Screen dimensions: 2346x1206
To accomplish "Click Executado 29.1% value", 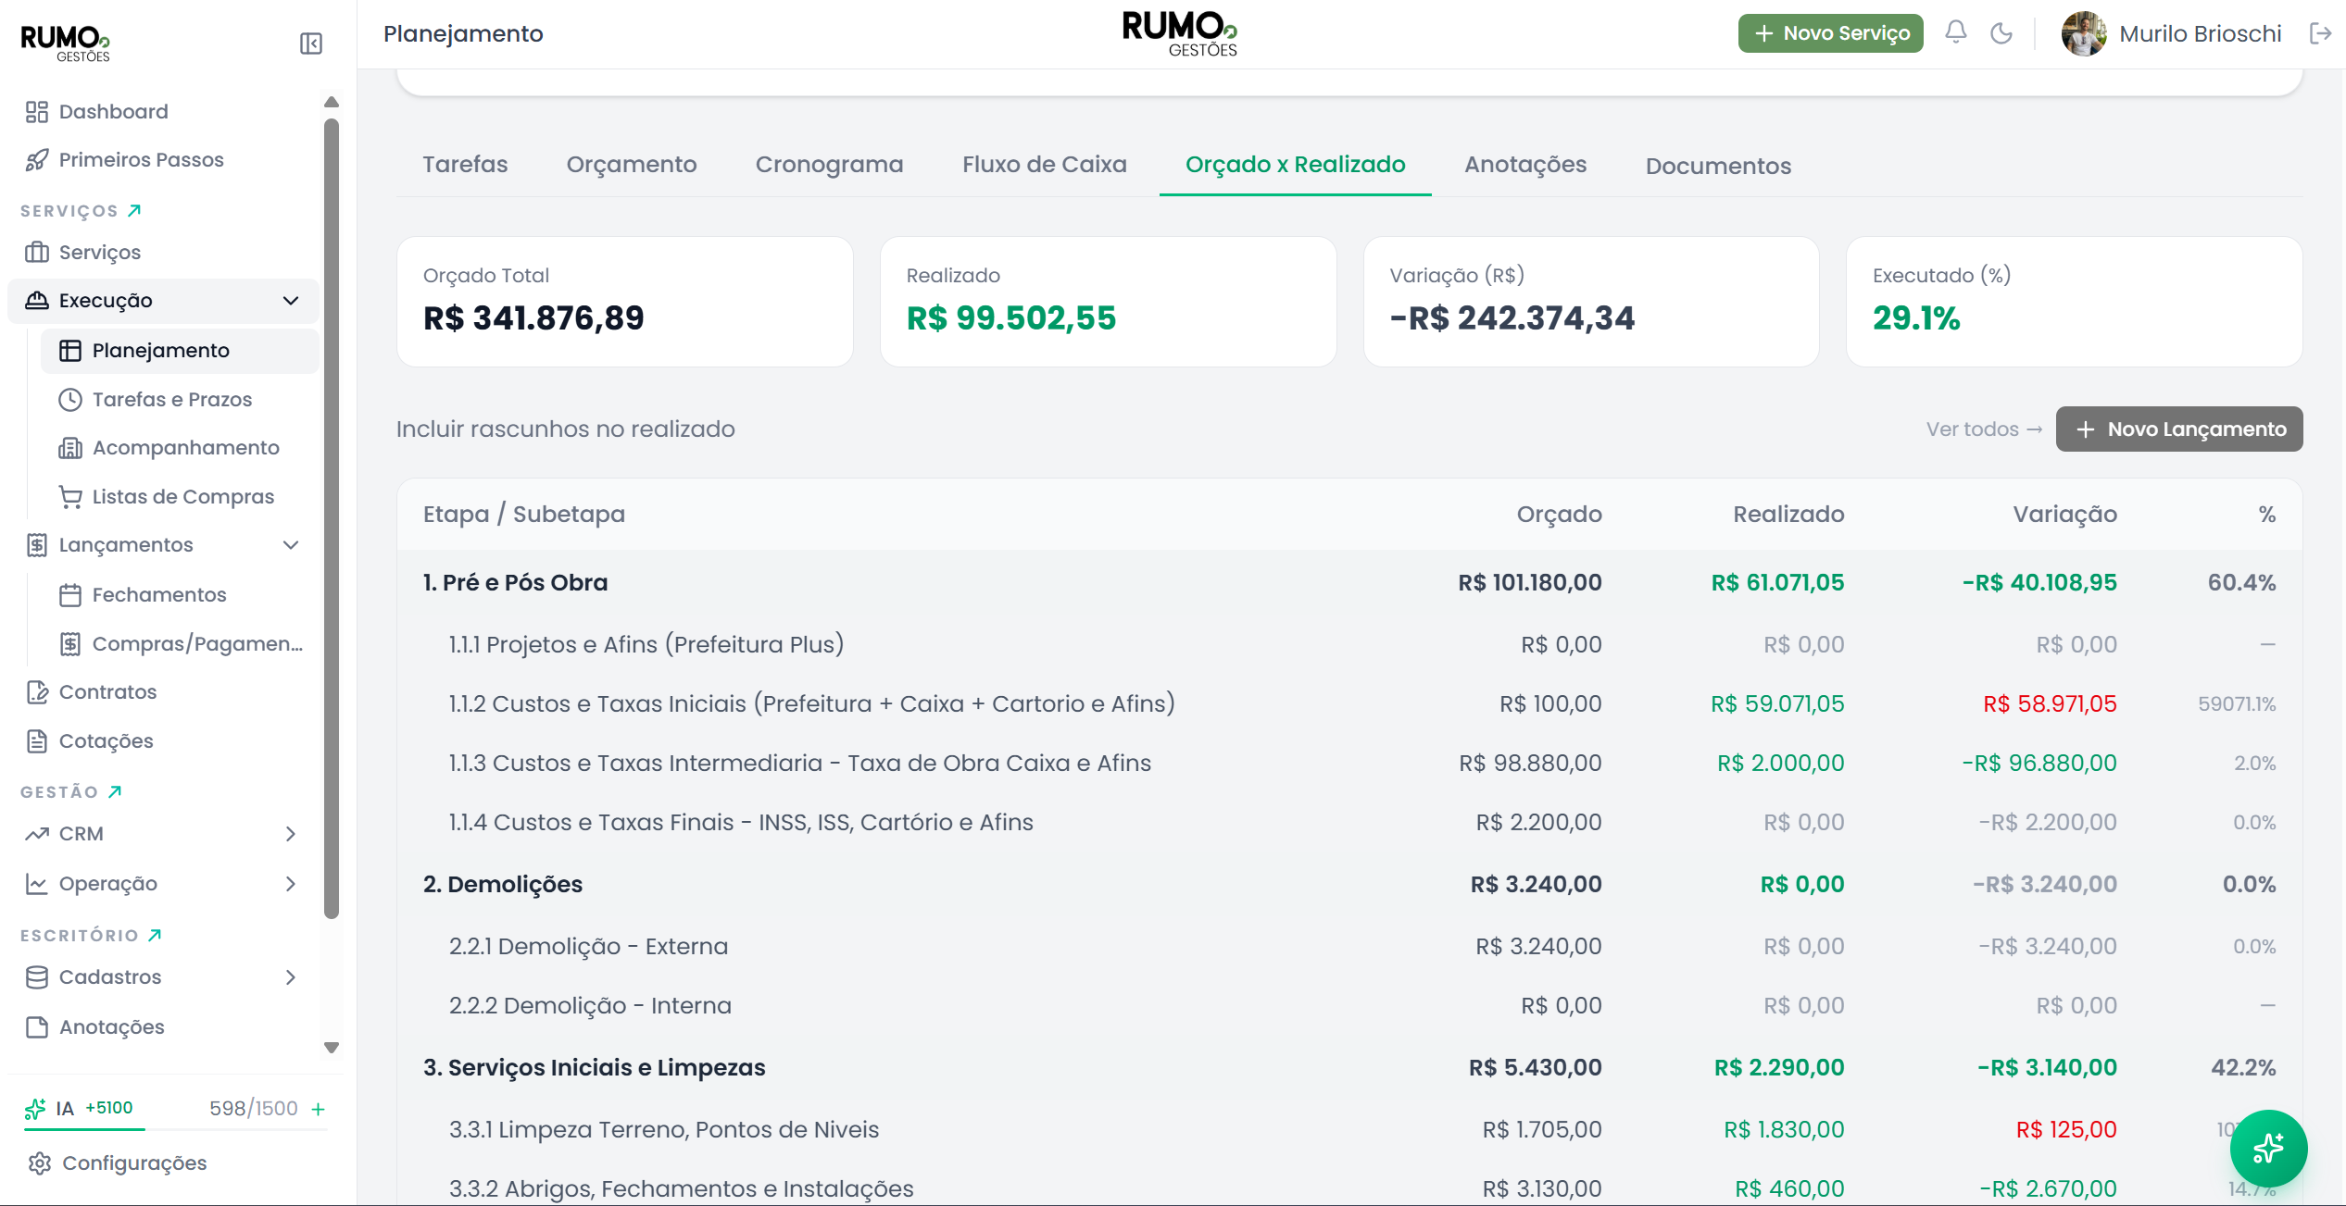I will pyautogui.click(x=1916, y=317).
